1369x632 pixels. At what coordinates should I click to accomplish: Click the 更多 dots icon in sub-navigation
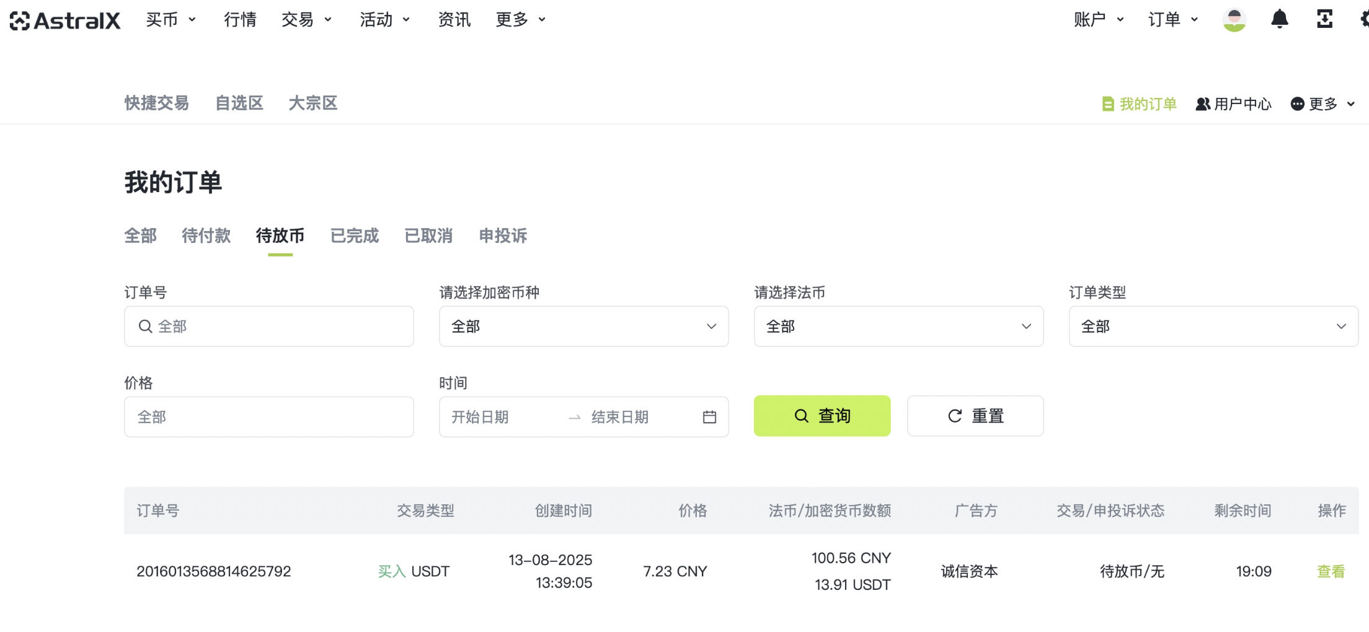[1297, 104]
